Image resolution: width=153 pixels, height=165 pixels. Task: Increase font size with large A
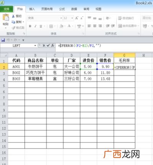(x=76, y=18)
